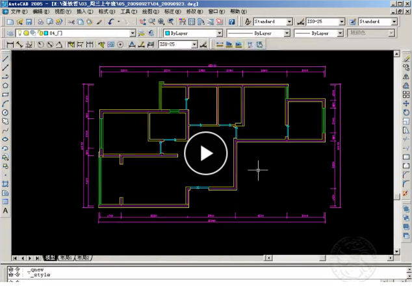Expand the table style Standard dropdown

coord(394,21)
